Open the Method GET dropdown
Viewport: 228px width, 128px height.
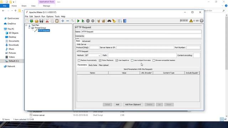click(x=93, y=55)
